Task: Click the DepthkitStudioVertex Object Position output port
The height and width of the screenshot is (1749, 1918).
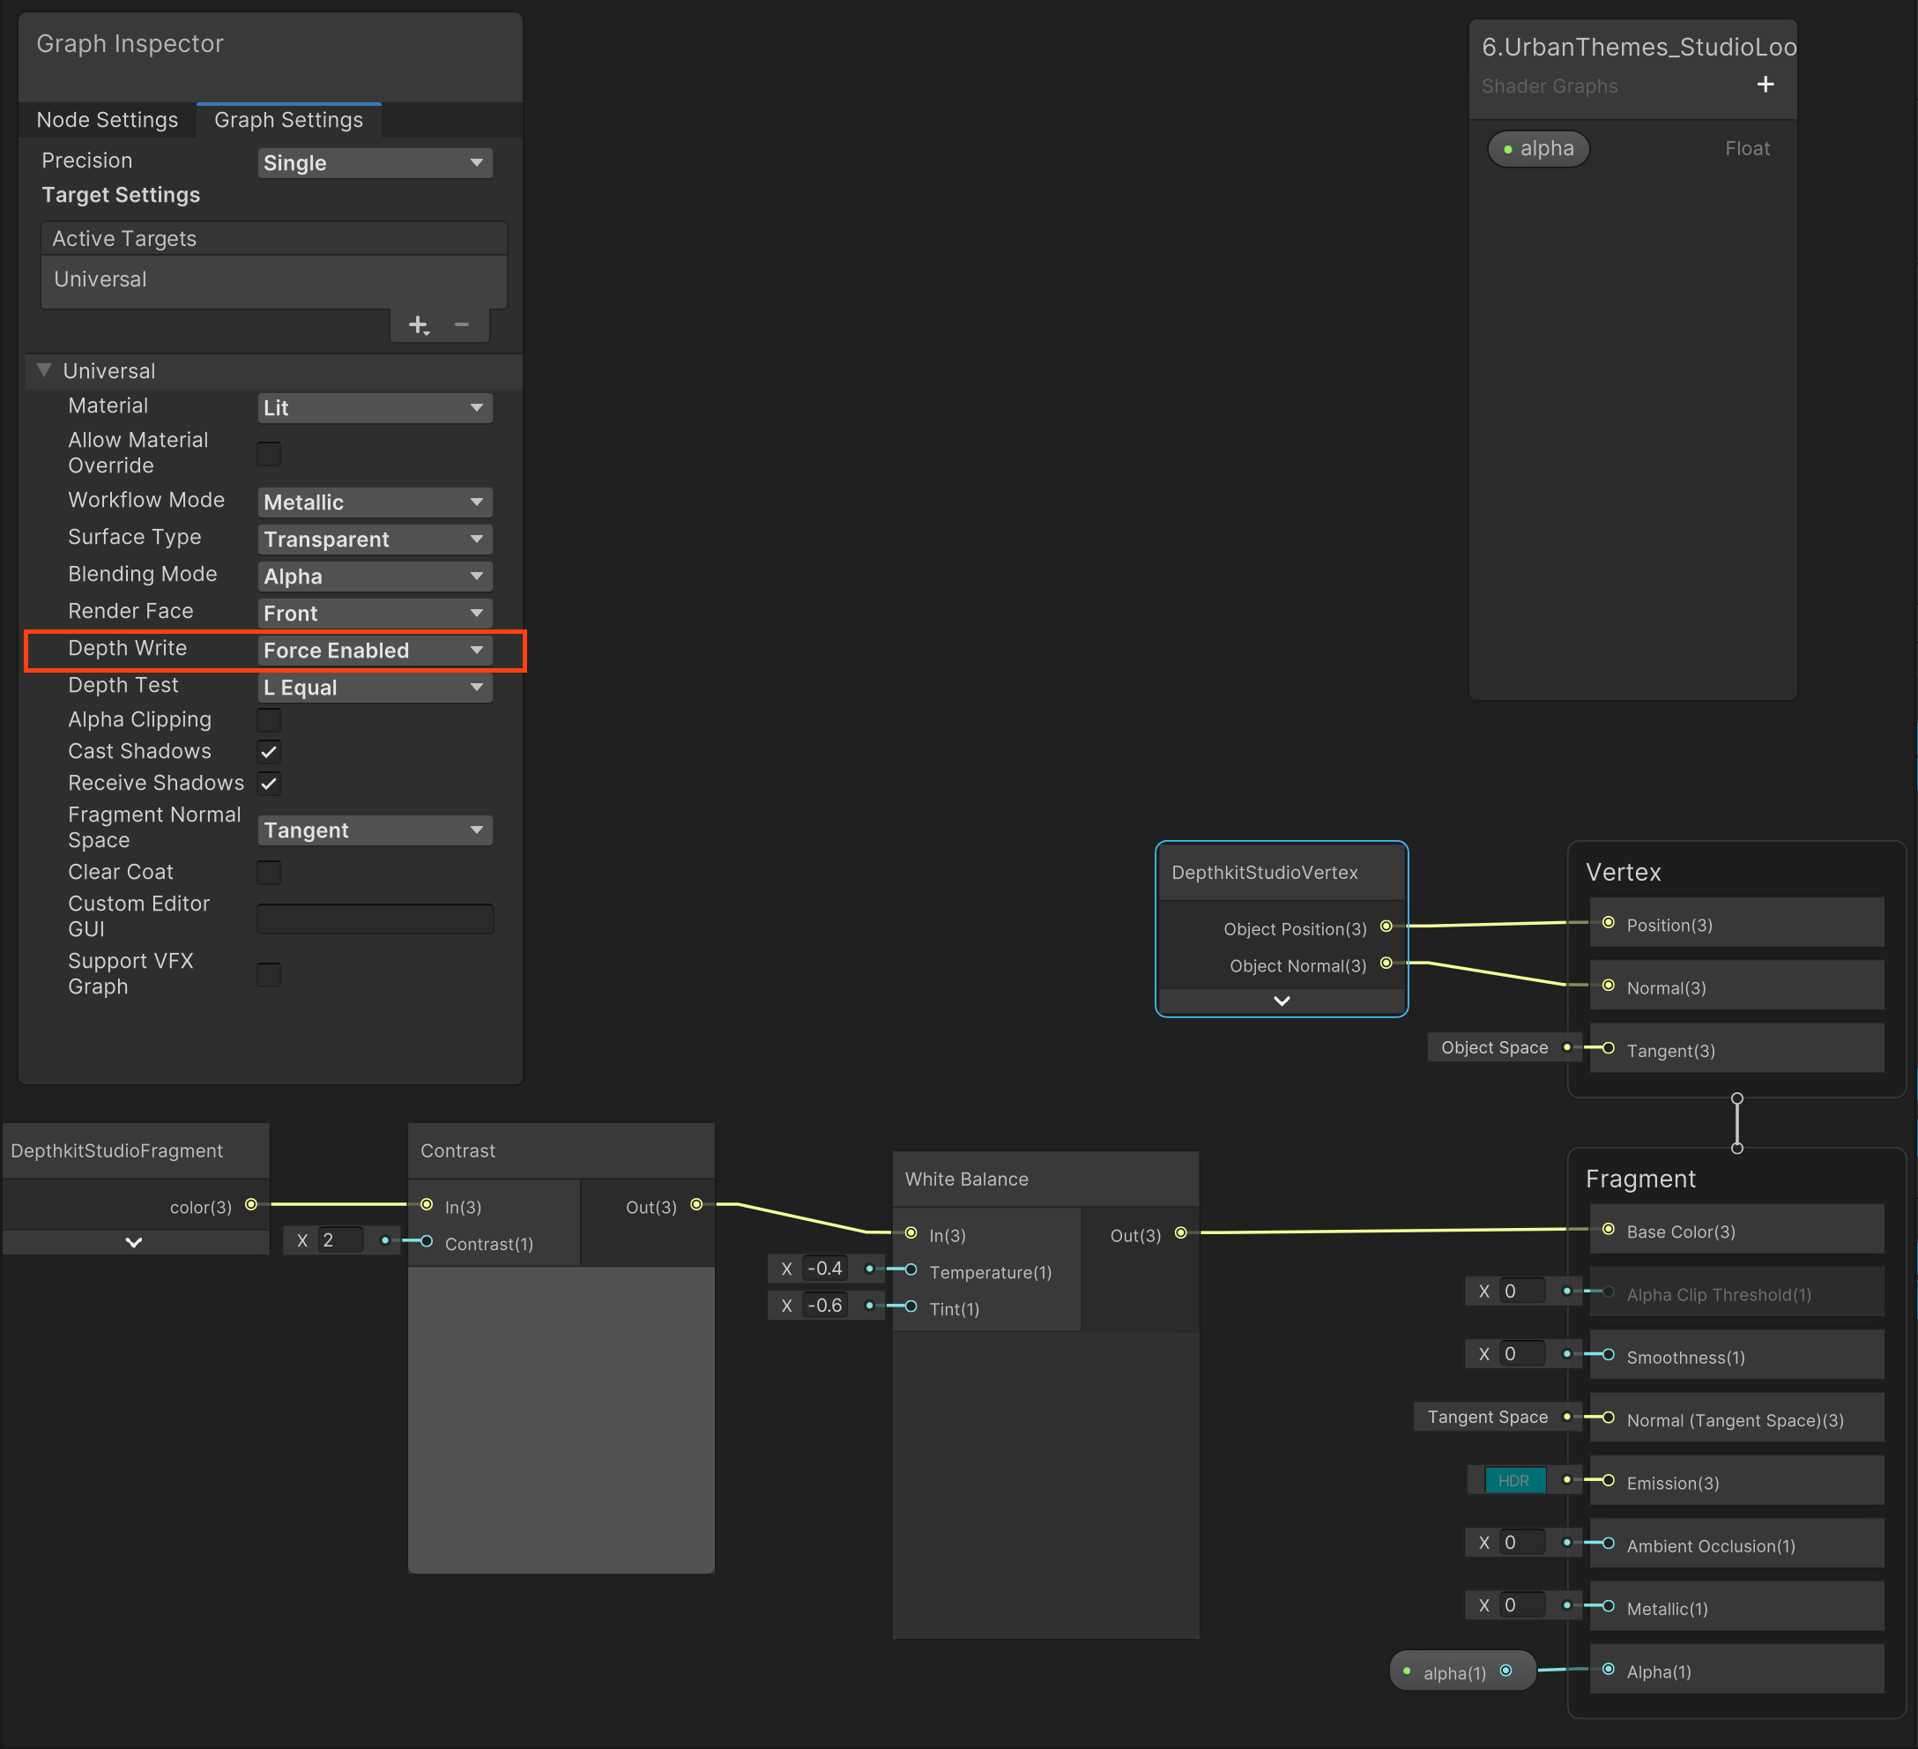Action: click(1386, 927)
